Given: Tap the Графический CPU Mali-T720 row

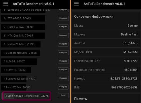Looking at the screenshot, I should [x=106, y=61].
